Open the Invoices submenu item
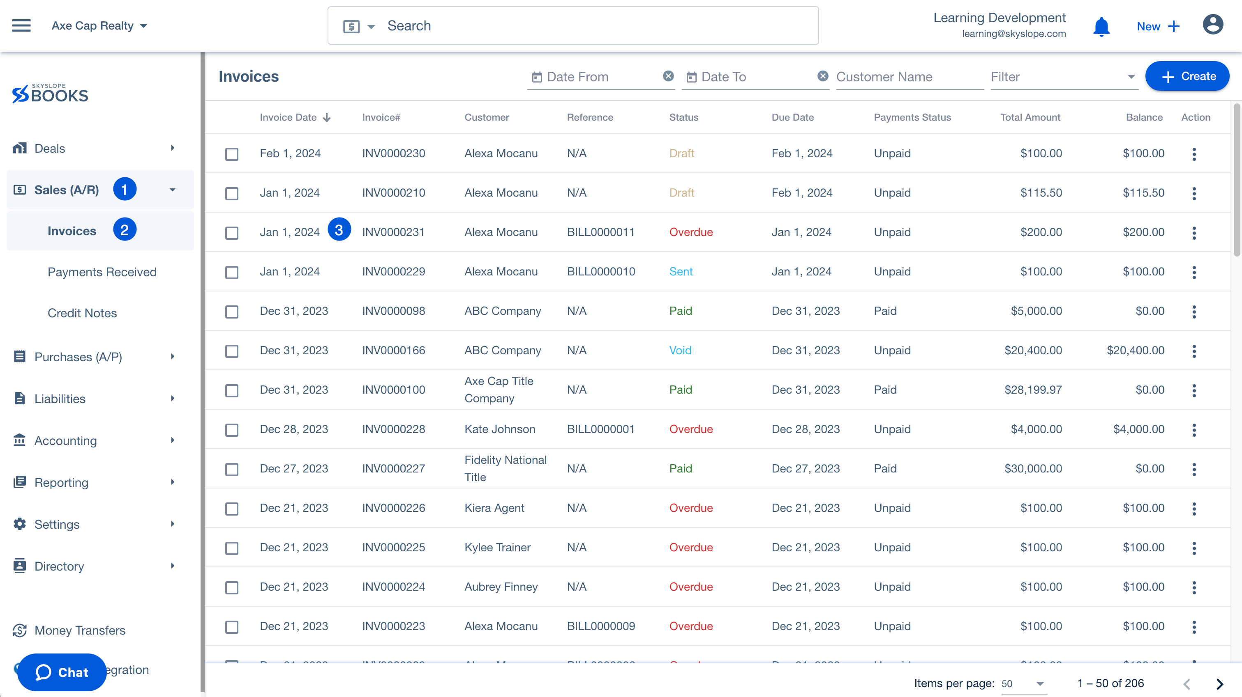Viewport: 1242px width, 697px height. [100, 231]
